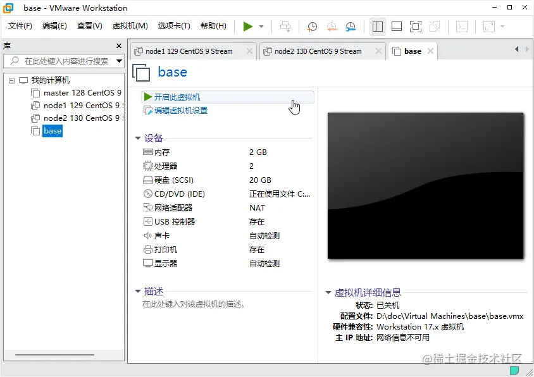Open the 内存 memory device row
This screenshot has height=377, width=534.
pos(227,152)
